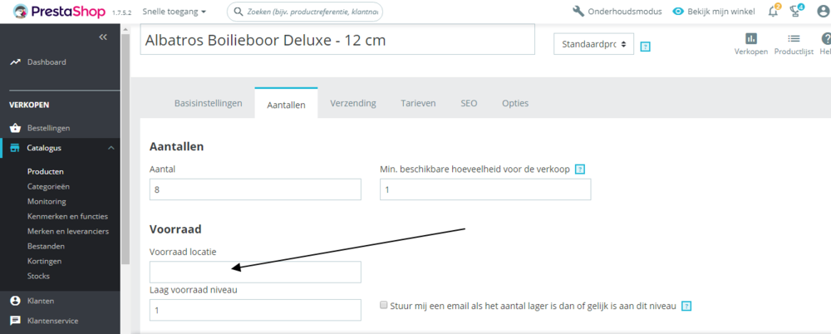Open Bestanden under Catalogus
Viewport: 831px width, 334px height.
[46, 246]
